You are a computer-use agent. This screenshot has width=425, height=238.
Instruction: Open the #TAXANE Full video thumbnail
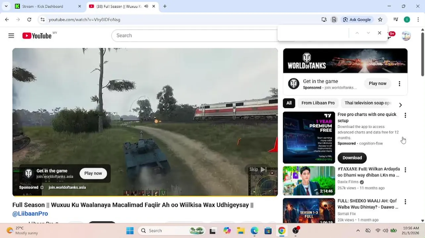(309, 181)
